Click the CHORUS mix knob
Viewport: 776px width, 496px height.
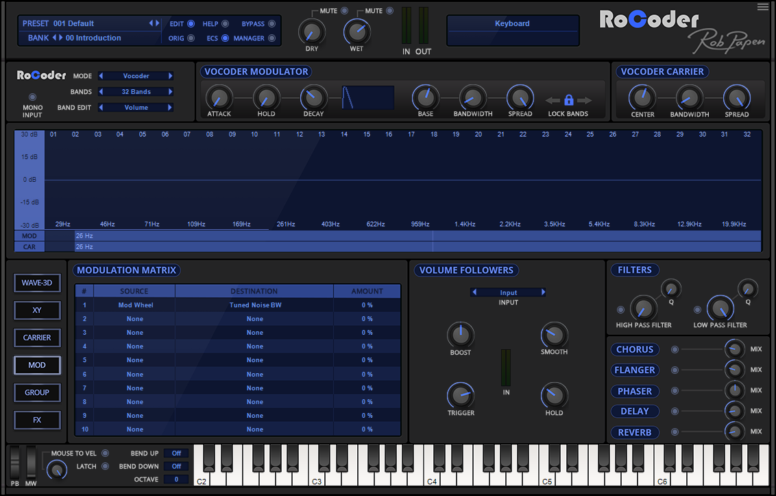(x=734, y=349)
